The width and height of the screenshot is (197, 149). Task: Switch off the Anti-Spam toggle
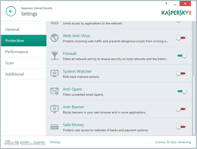[182, 91]
